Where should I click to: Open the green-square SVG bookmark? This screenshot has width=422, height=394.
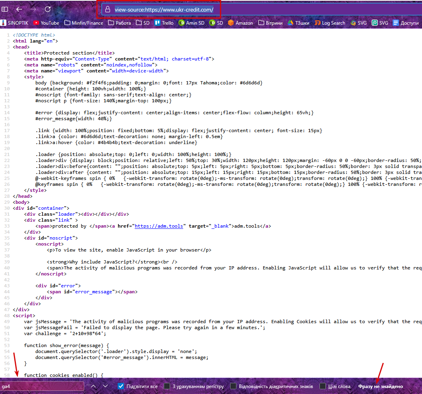(380, 23)
